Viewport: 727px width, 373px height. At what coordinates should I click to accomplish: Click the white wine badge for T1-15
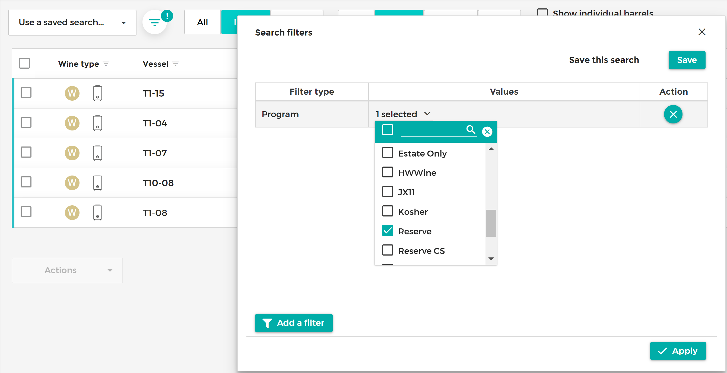72,93
